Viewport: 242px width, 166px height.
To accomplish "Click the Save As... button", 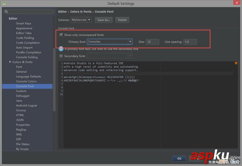I will pos(104,20).
